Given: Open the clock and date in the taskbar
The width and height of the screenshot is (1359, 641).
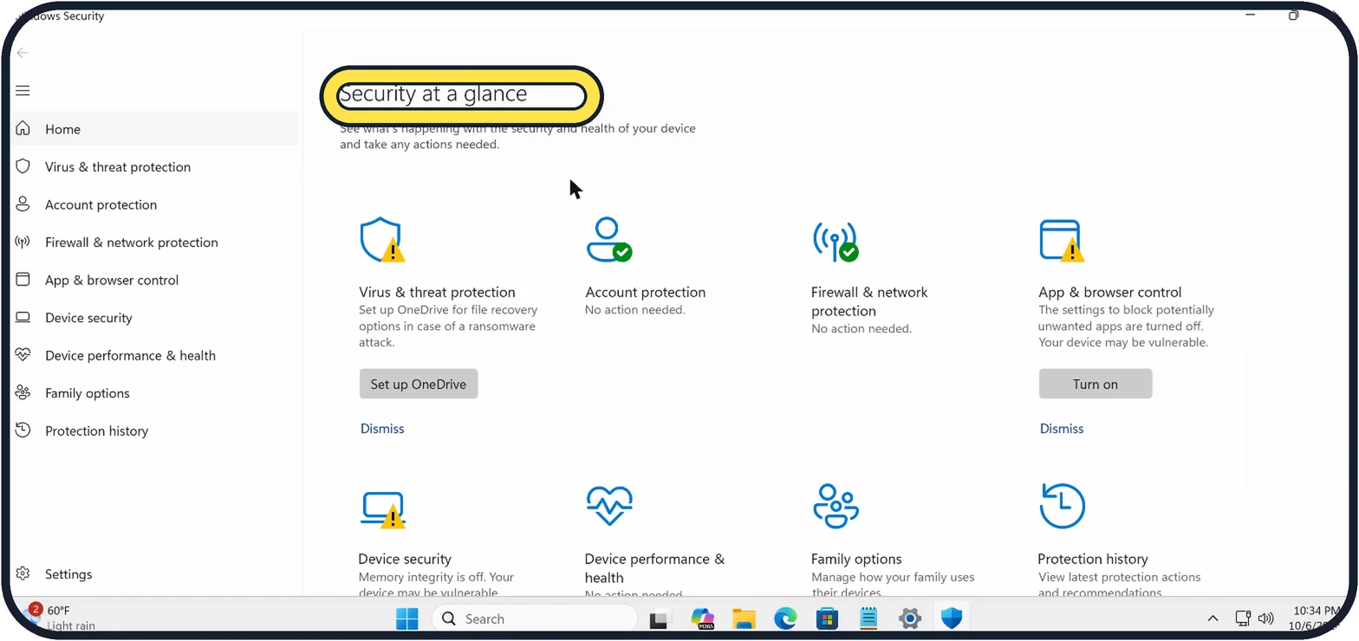Looking at the screenshot, I should click(1316, 618).
